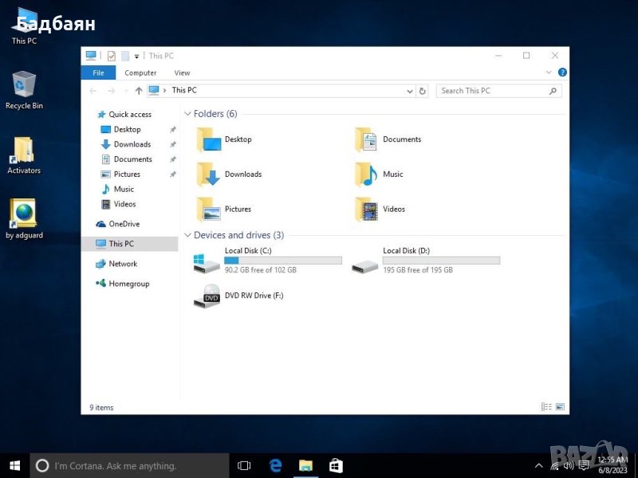Open the Store app from the taskbar
This screenshot has height=478, width=638.
click(336, 465)
